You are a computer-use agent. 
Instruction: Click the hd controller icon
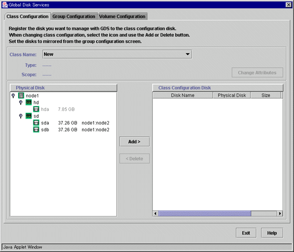(x=28, y=102)
